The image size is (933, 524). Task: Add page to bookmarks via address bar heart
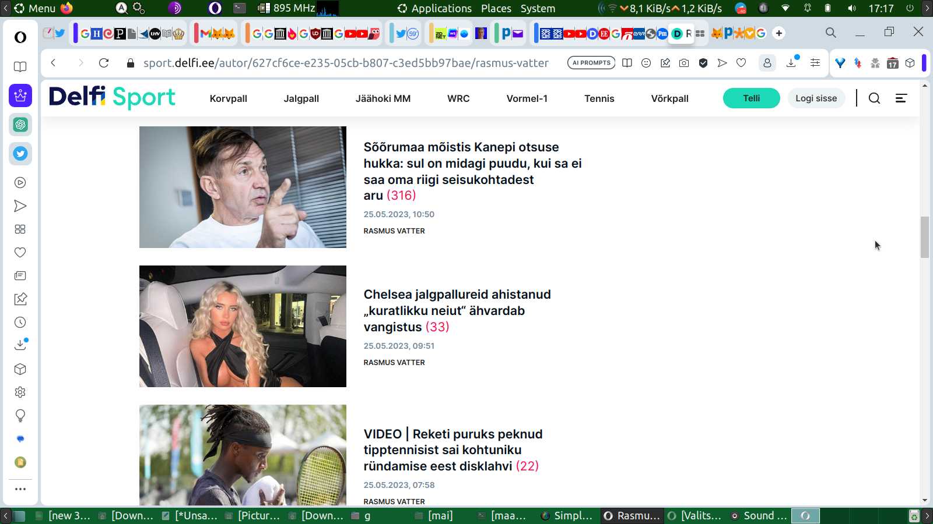(741, 63)
